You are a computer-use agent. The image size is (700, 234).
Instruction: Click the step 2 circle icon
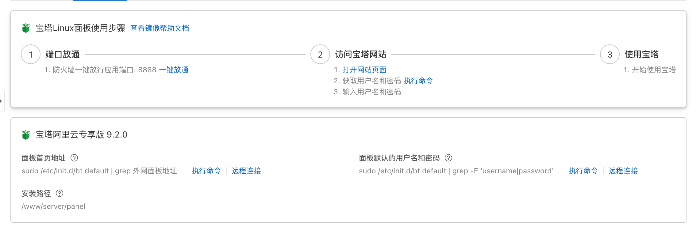[x=320, y=55]
